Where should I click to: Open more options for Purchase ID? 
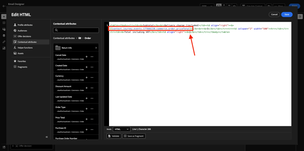point(92,130)
